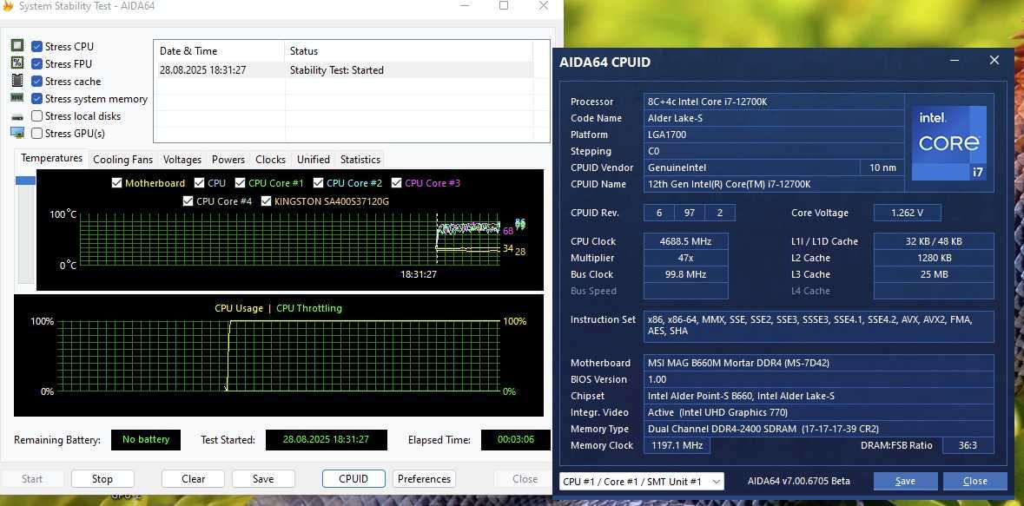The image size is (1024, 506).
Task: Click the 4688.5 MHz CPU Clock value
Action: (x=686, y=241)
